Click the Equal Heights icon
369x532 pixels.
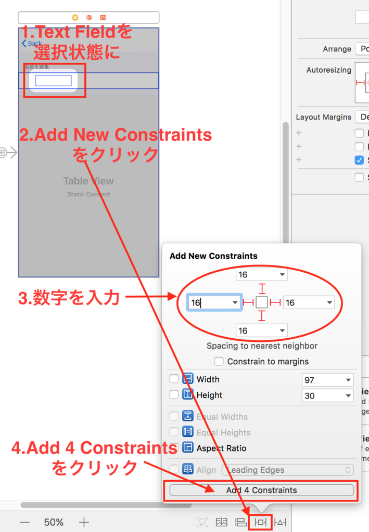[187, 432]
